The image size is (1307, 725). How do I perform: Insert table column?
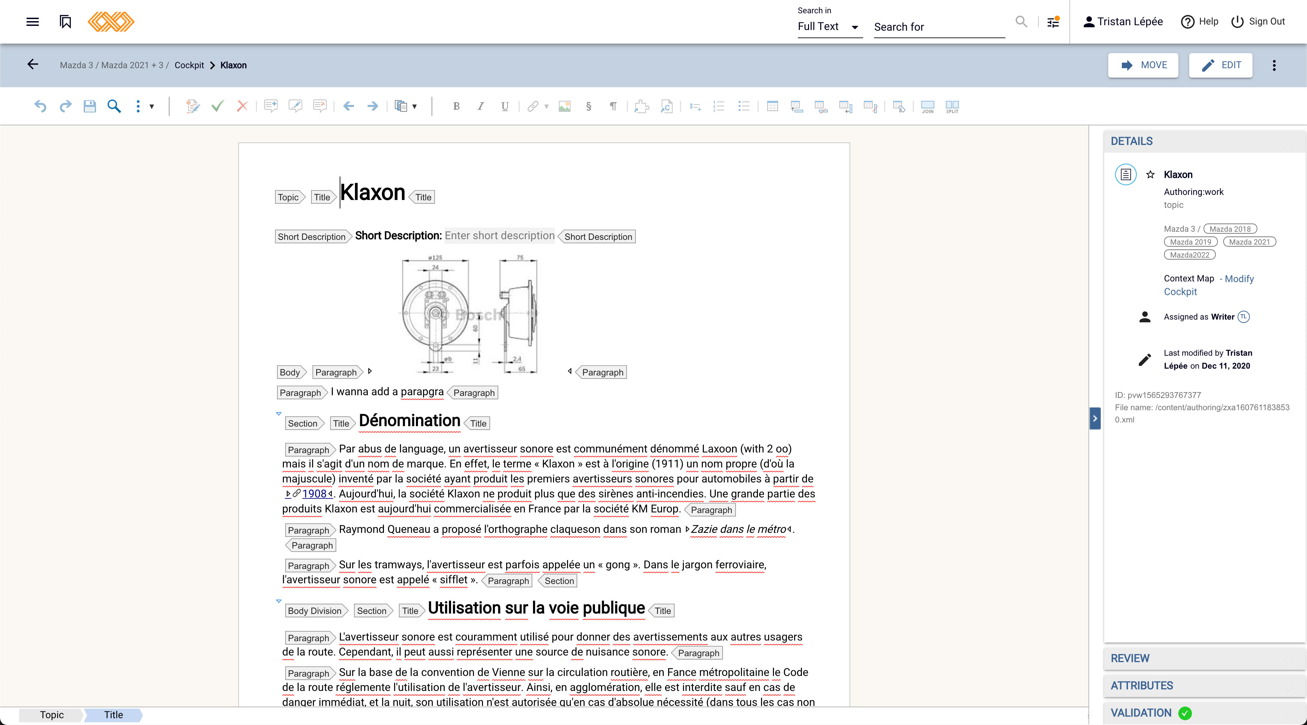click(846, 106)
